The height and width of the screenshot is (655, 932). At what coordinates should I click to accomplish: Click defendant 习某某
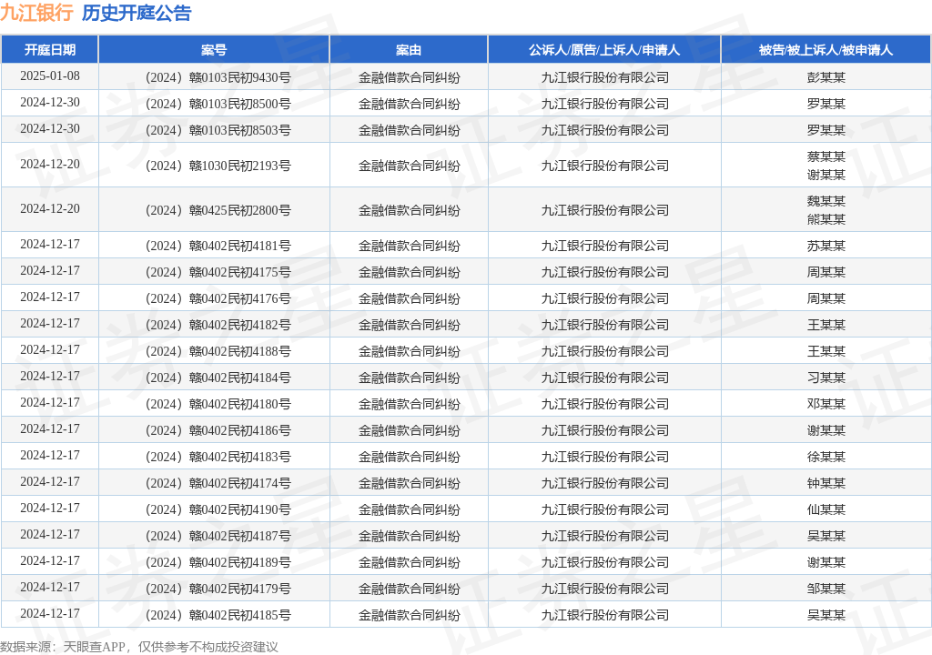826,378
